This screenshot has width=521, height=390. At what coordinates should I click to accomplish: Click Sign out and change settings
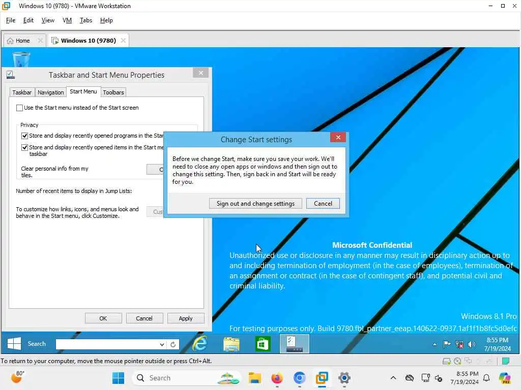tap(255, 204)
